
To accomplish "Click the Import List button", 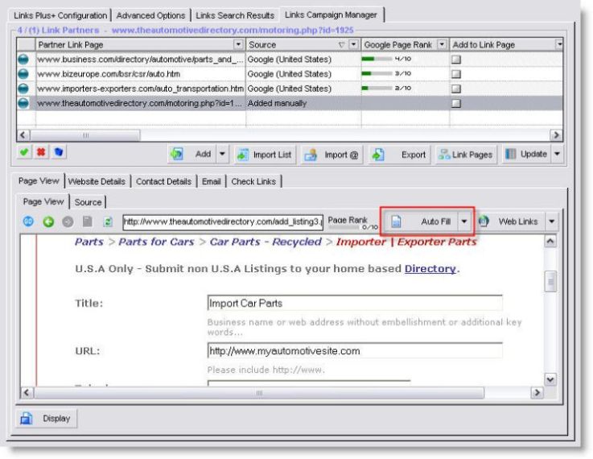I will (265, 155).
